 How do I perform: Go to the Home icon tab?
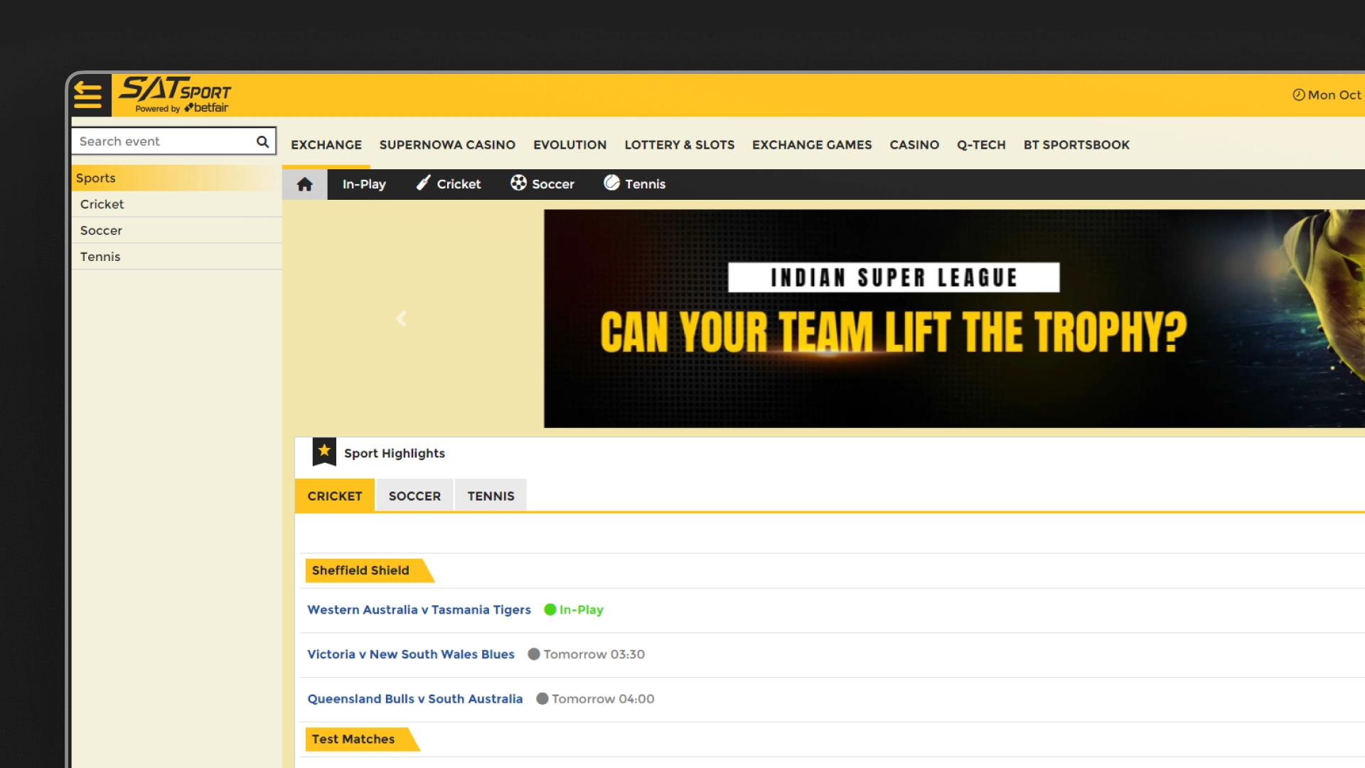(x=304, y=184)
